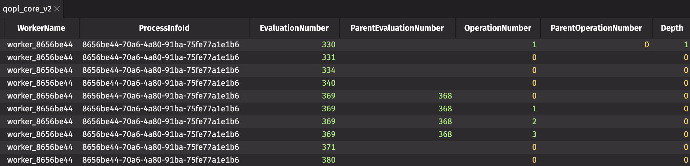Select the cell with EvaluationNumber 334

[328, 70]
